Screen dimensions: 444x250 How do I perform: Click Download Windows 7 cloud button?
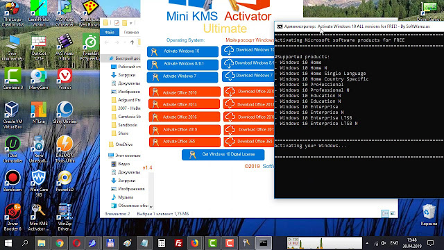point(248,76)
